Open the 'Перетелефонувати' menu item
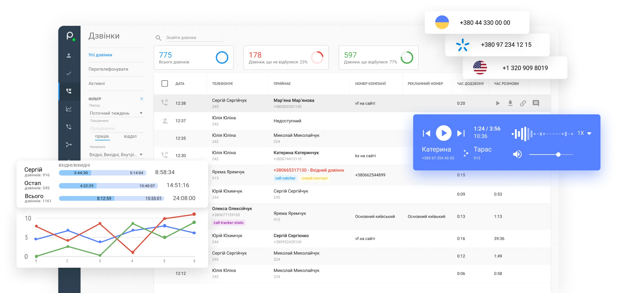Screen dimensions: 617x293 click(109, 69)
